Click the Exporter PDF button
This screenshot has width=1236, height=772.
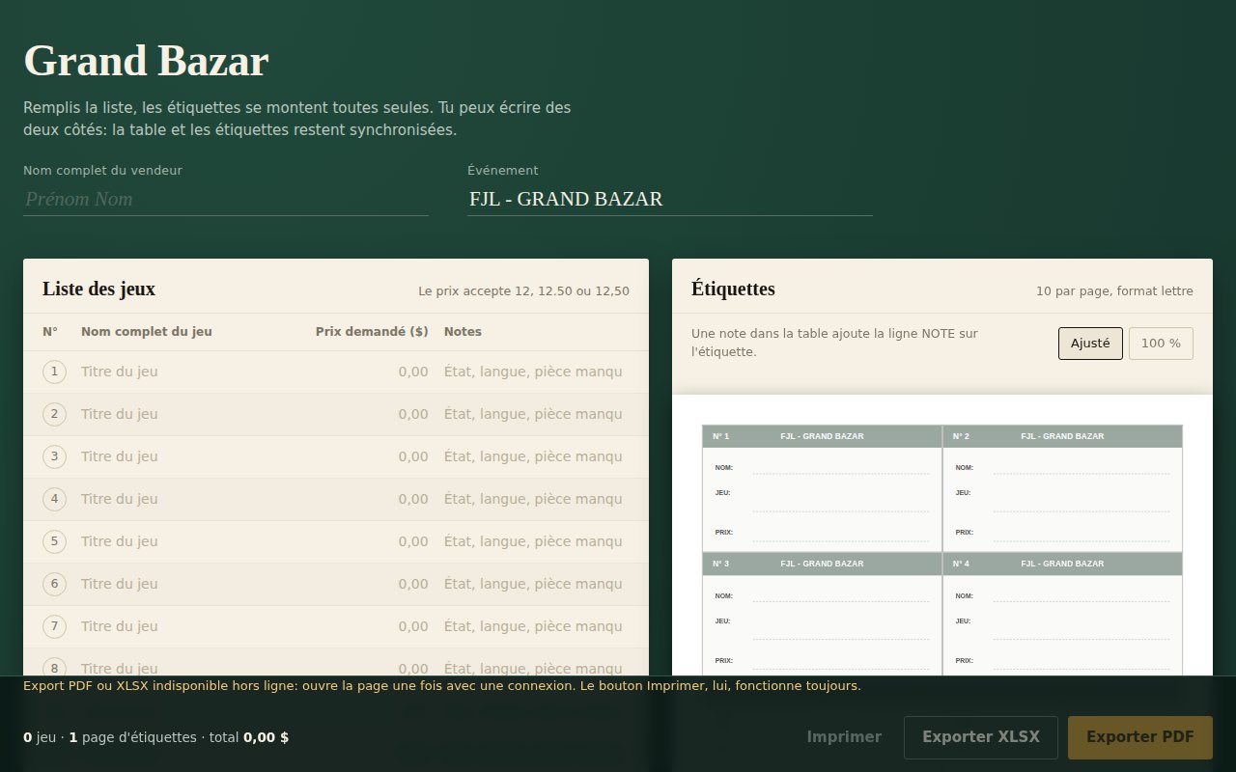pyautogui.click(x=1140, y=737)
